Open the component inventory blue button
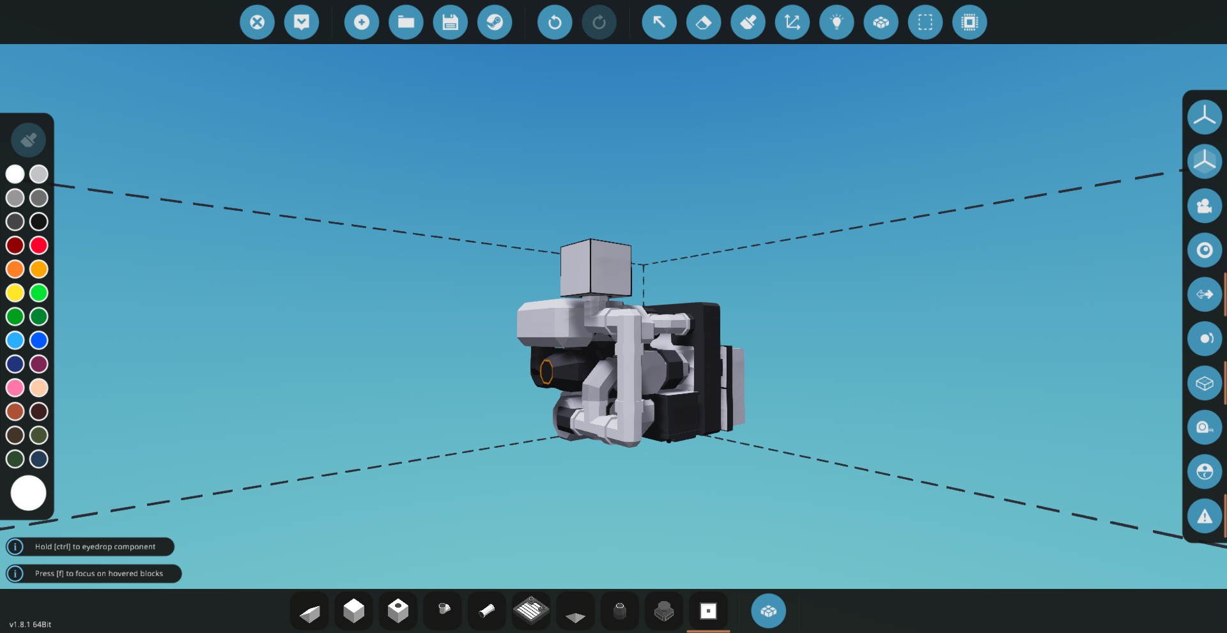Viewport: 1227px width, 633px height. pyautogui.click(x=768, y=611)
